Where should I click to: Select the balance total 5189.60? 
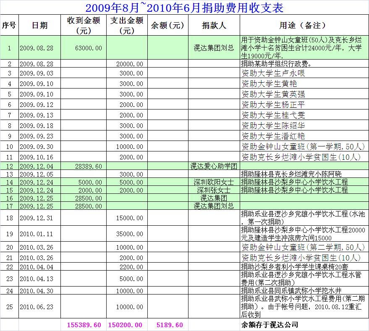coord(170,325)
